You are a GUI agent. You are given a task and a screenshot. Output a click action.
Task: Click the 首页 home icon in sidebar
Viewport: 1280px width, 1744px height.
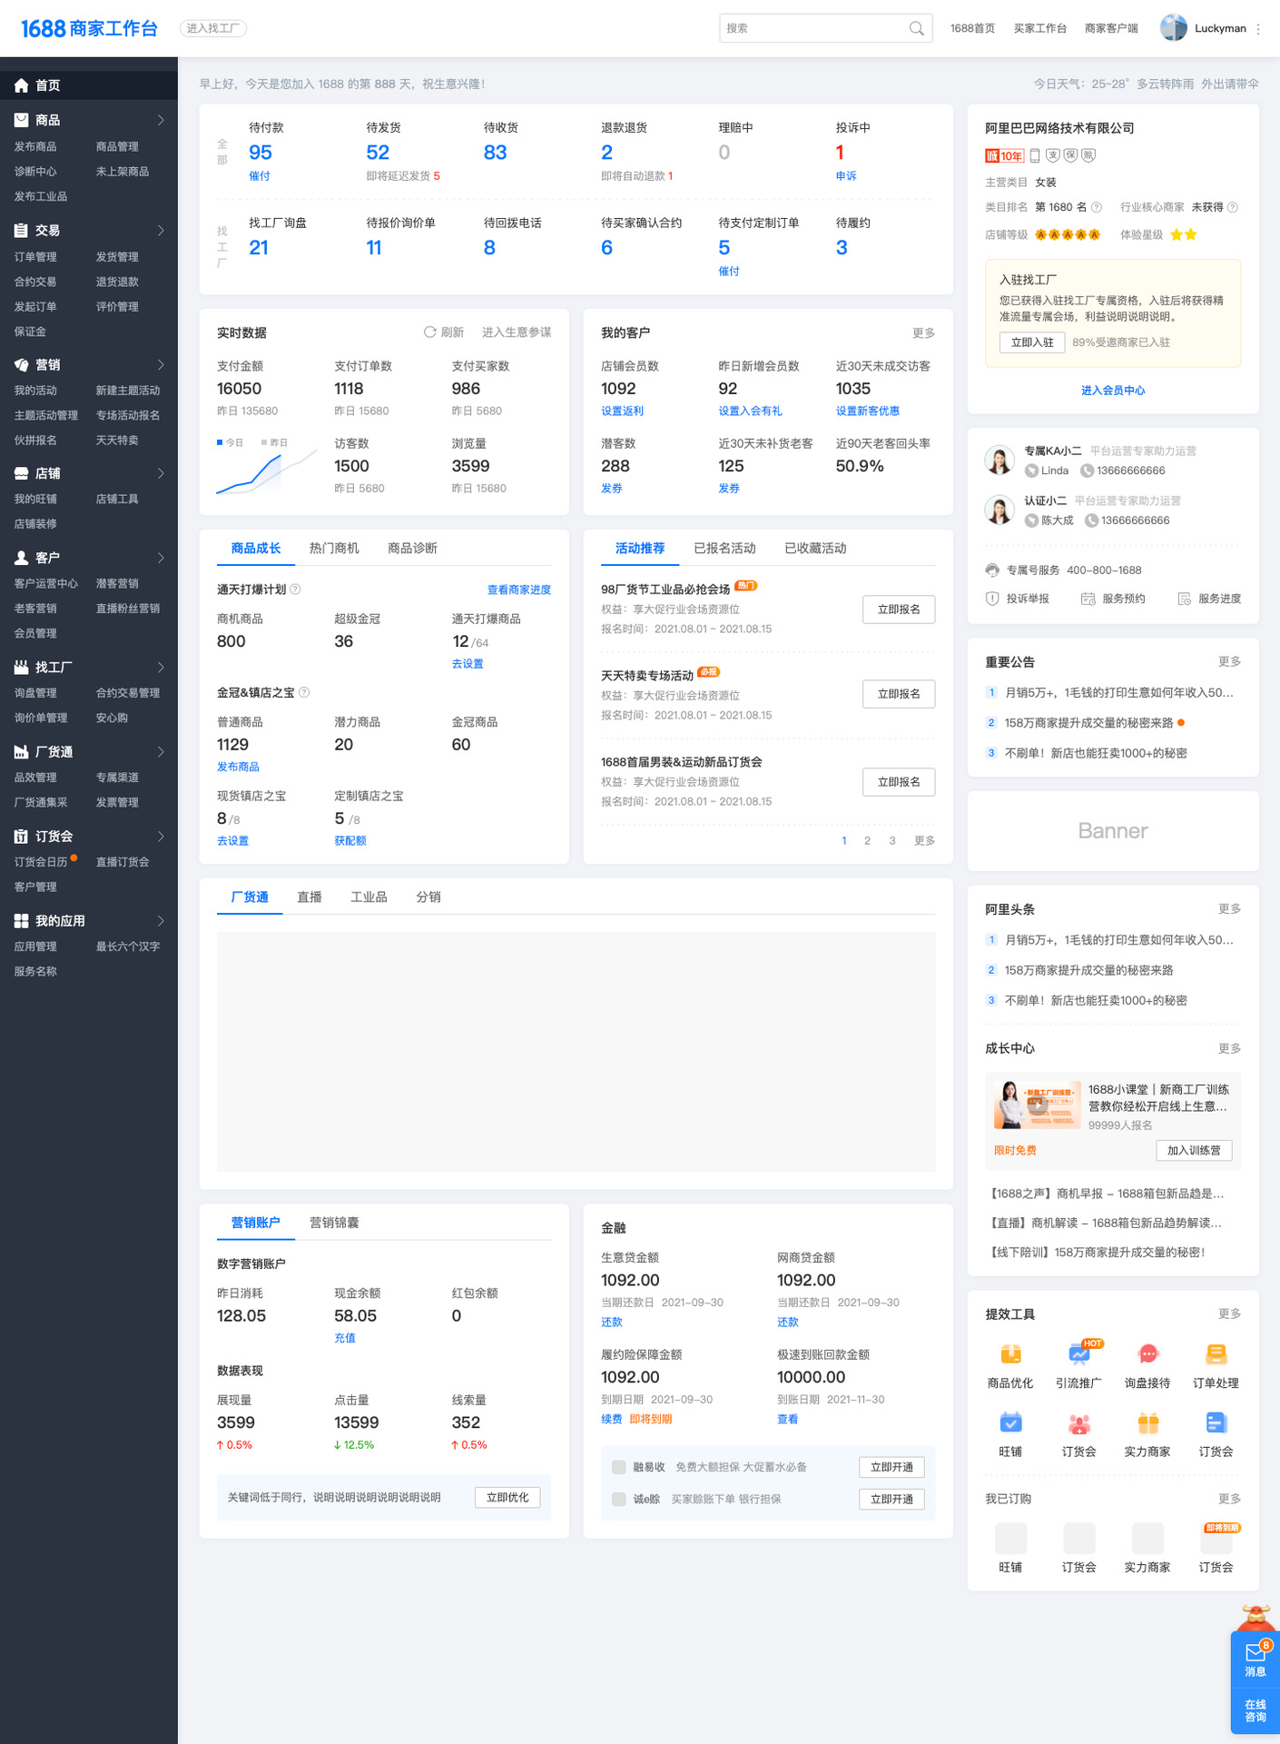22,85
